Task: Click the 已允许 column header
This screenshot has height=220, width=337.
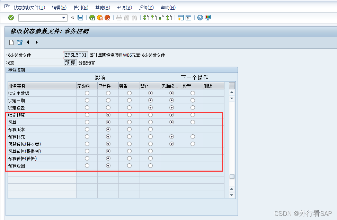Action: tap(108, 86)
